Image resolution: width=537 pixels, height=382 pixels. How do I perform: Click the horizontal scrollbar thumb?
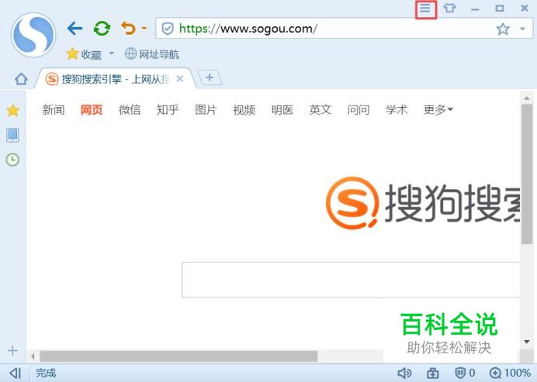coord(178,356)
